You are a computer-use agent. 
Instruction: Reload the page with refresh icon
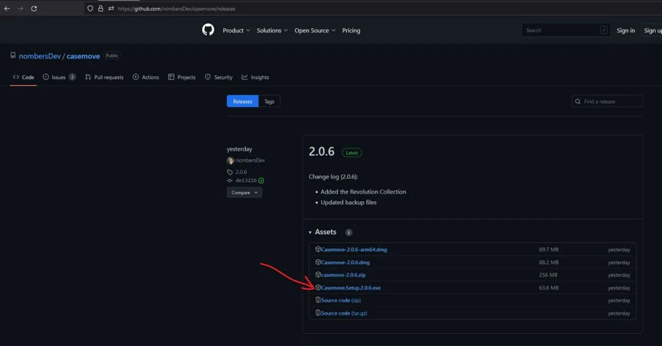tap(34, 9)
